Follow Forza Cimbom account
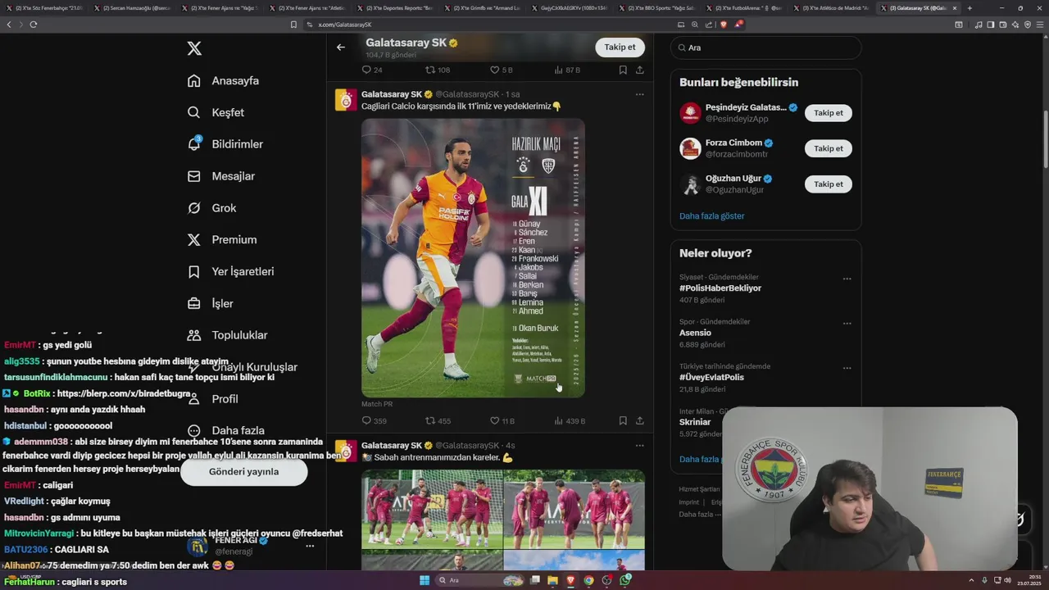 [x=828, y=148]
